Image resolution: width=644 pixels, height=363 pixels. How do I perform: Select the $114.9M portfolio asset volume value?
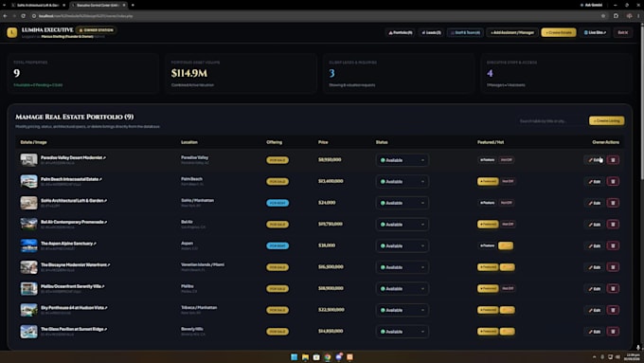tap(188, 73)
